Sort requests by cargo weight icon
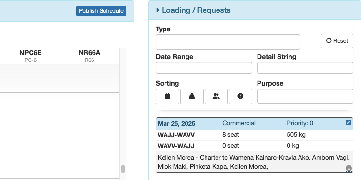The height and width of the screenshot is (180, 361). (192, 96)
